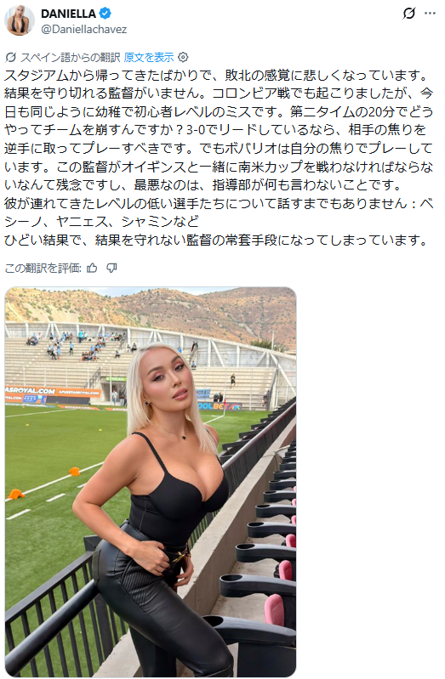Screen dimensions: 445x679
Task: Click the paragraph starting 彼が連れてきた
Action: [x=219, y=212]
